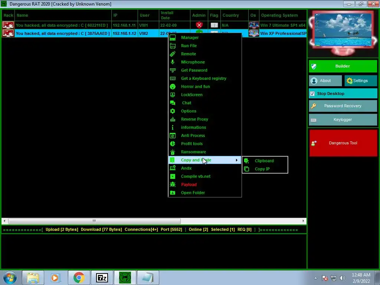The height and width of the screenshot is (285, 380).
Task: Click the volume speaker tray icon
Action: [x=342, y=278]
